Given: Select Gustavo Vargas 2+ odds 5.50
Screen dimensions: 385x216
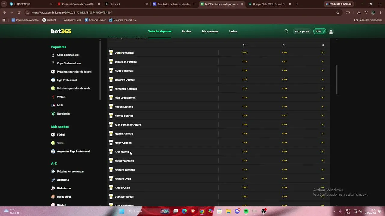Looking at the screenshot, I should 284,196.
